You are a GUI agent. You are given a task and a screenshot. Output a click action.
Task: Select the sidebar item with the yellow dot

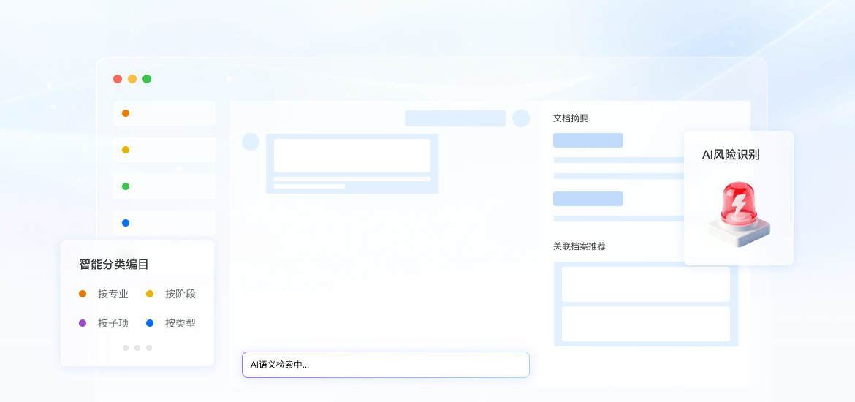[x=164, y=150]
